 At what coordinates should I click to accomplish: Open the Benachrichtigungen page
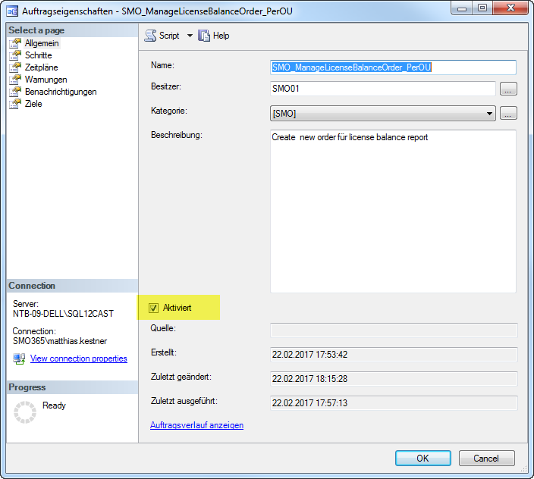tap(60, 92)
